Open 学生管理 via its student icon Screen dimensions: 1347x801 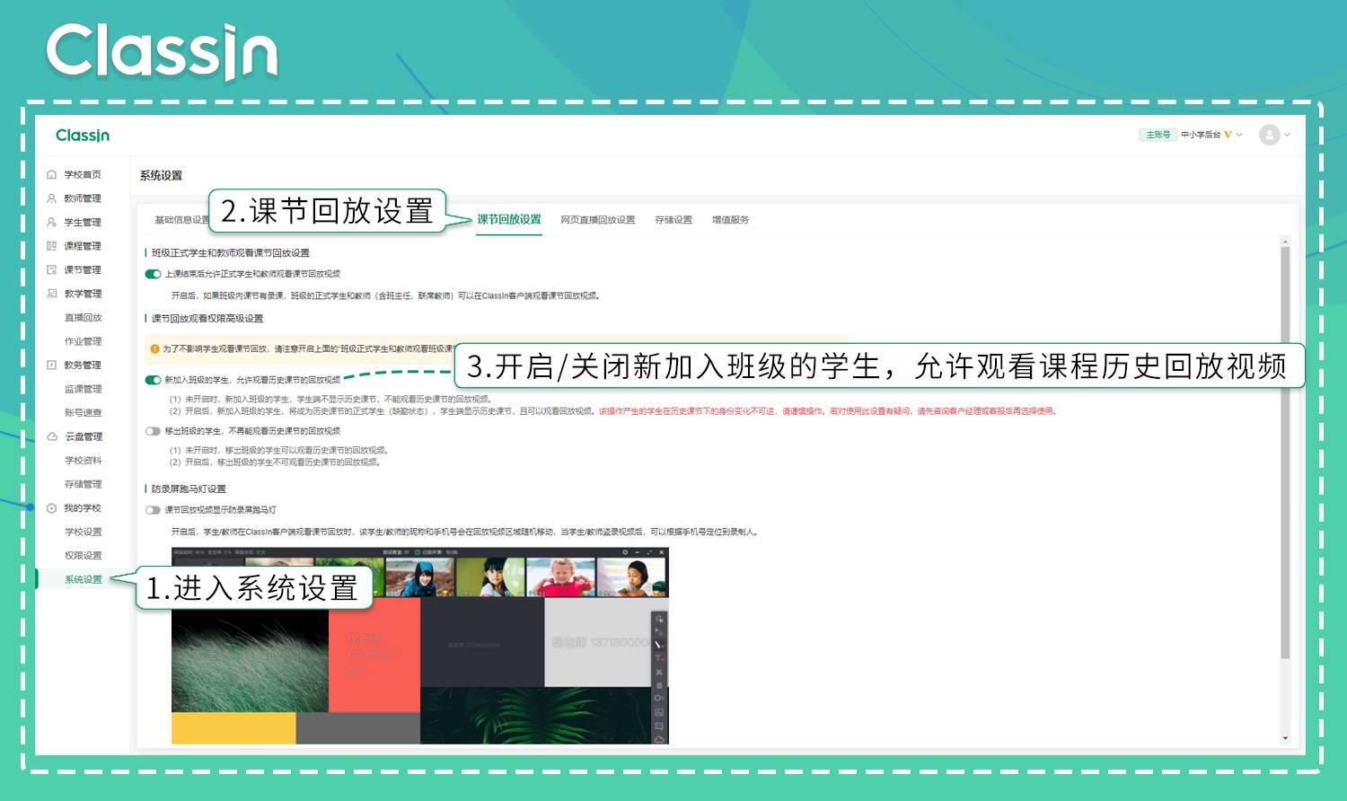pyautogui.click(x=51, y=222)
